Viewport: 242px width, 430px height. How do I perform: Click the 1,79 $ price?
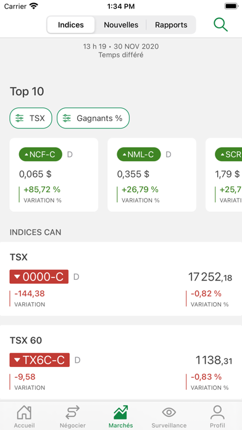click(x=227, y=174)
